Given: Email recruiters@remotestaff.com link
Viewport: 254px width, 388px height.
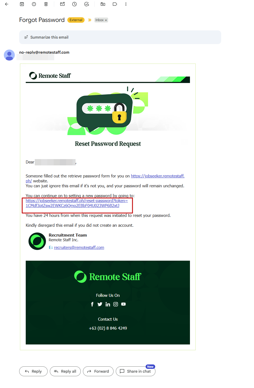Looking at the screenshot, I should [79, 248].
